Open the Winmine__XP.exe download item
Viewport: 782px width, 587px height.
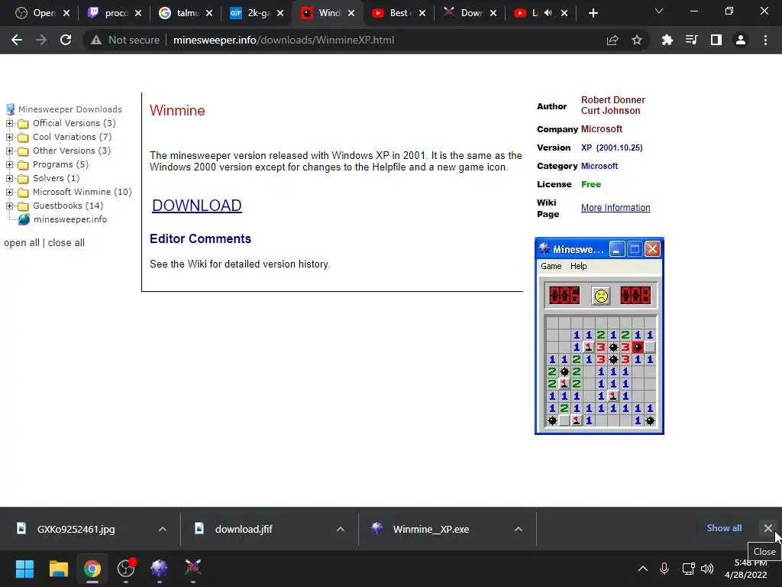[x=431, y=529]
